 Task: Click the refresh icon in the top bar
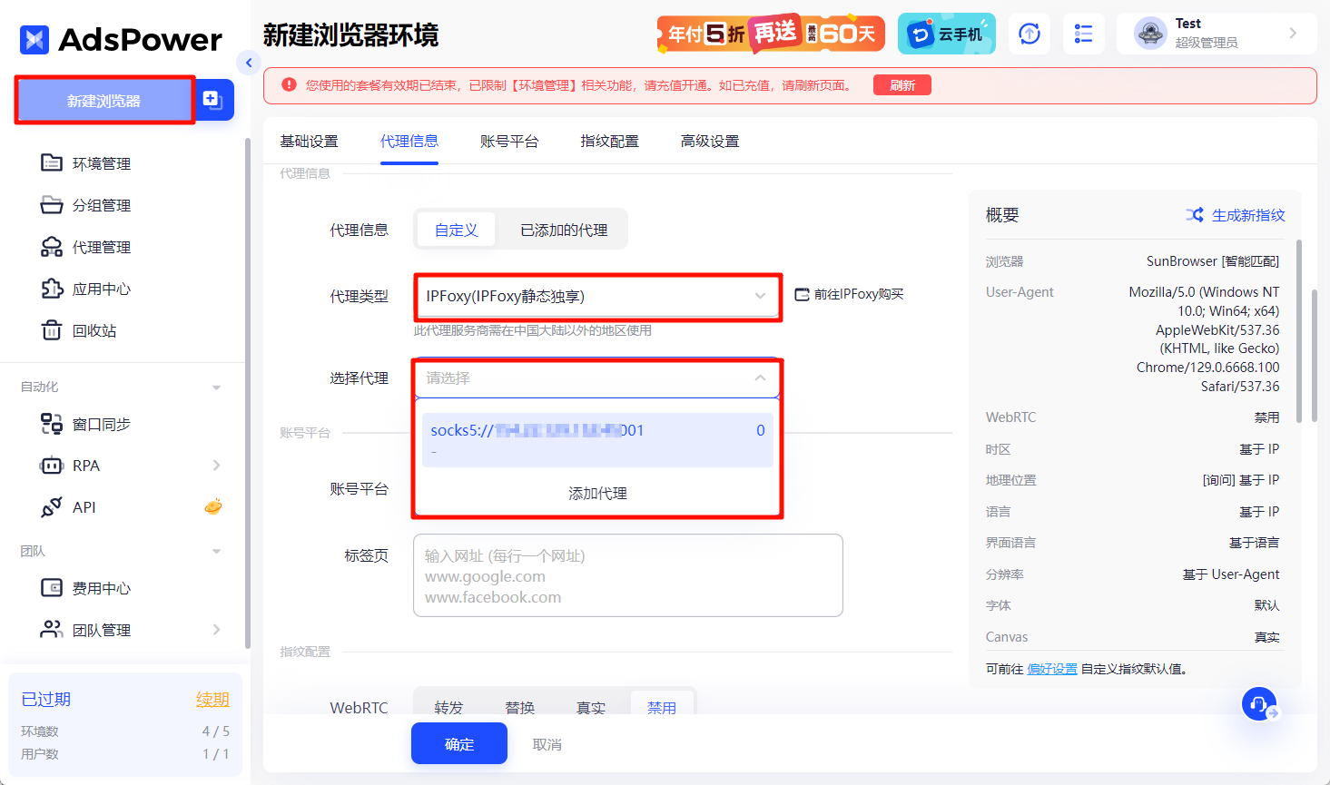click(x=1030, y=33)
